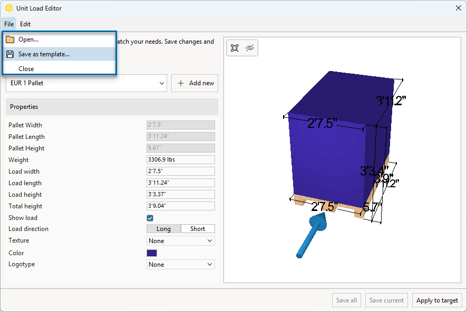
Task: Click the disabled Pallet Length field
Action: (180, 136)
